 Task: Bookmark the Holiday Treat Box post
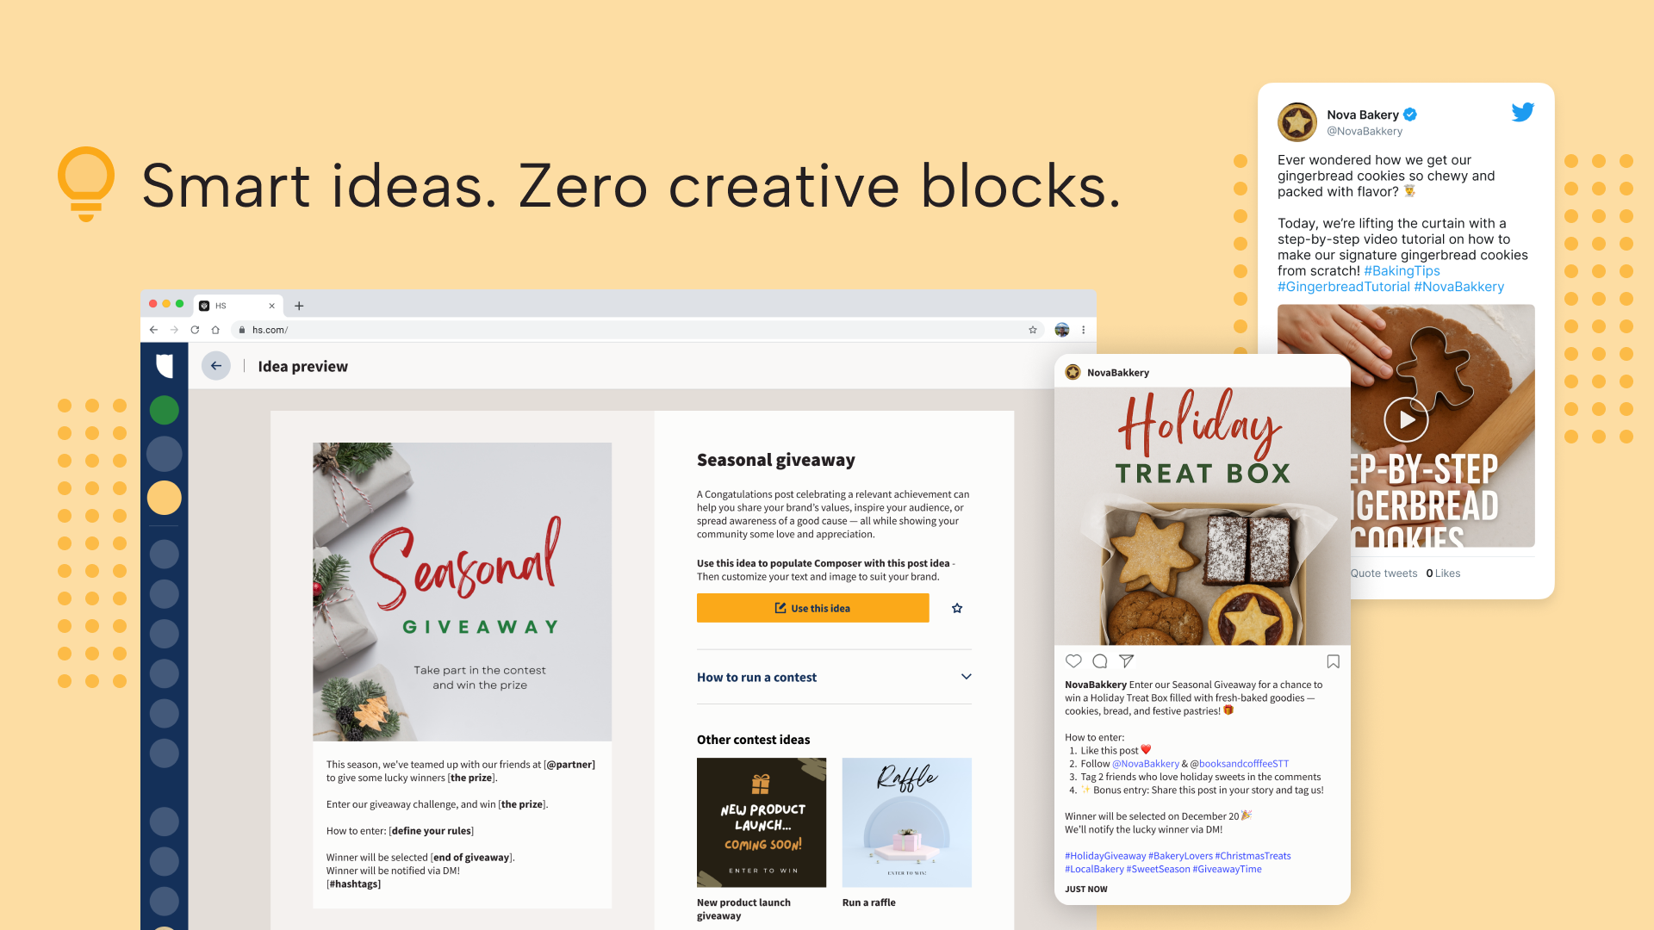[x=1333, y=661]
